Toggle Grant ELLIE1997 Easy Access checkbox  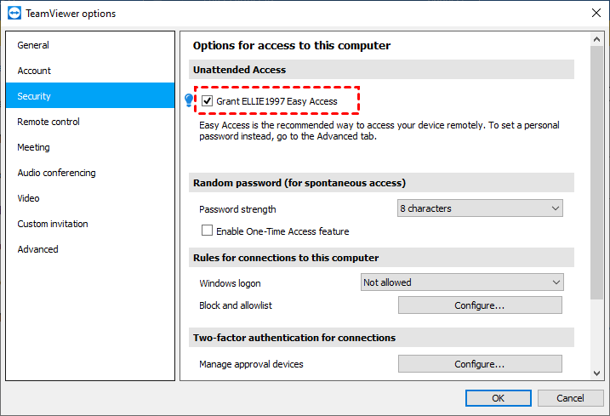point(208,101)
